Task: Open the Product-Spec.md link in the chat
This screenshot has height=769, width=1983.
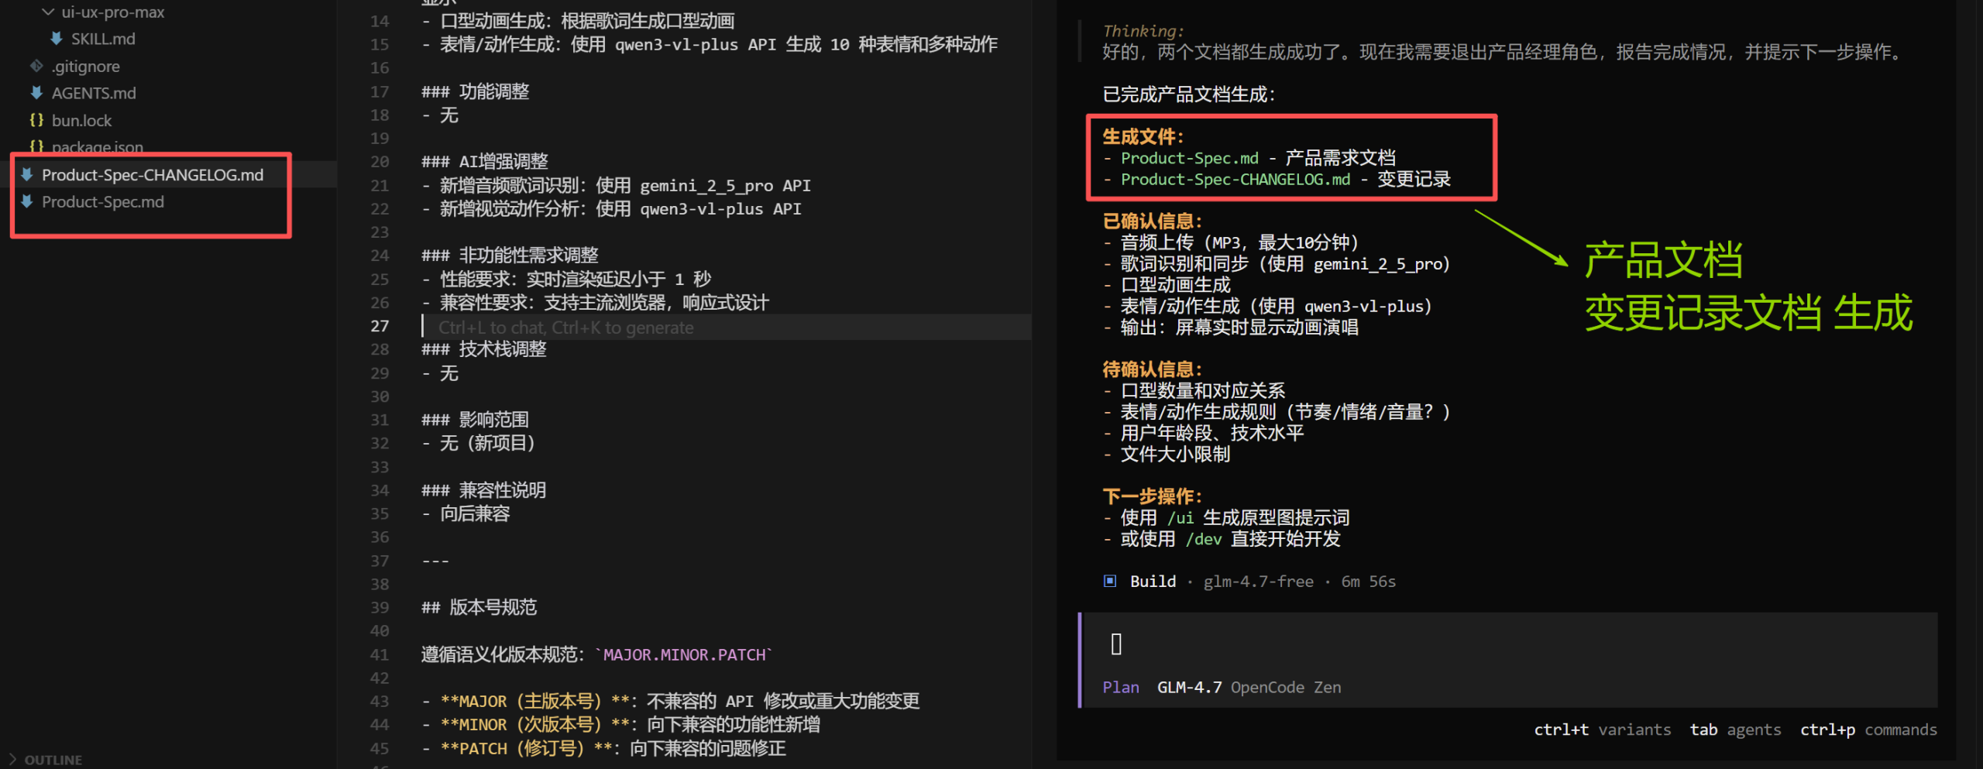Action: 1189,157
